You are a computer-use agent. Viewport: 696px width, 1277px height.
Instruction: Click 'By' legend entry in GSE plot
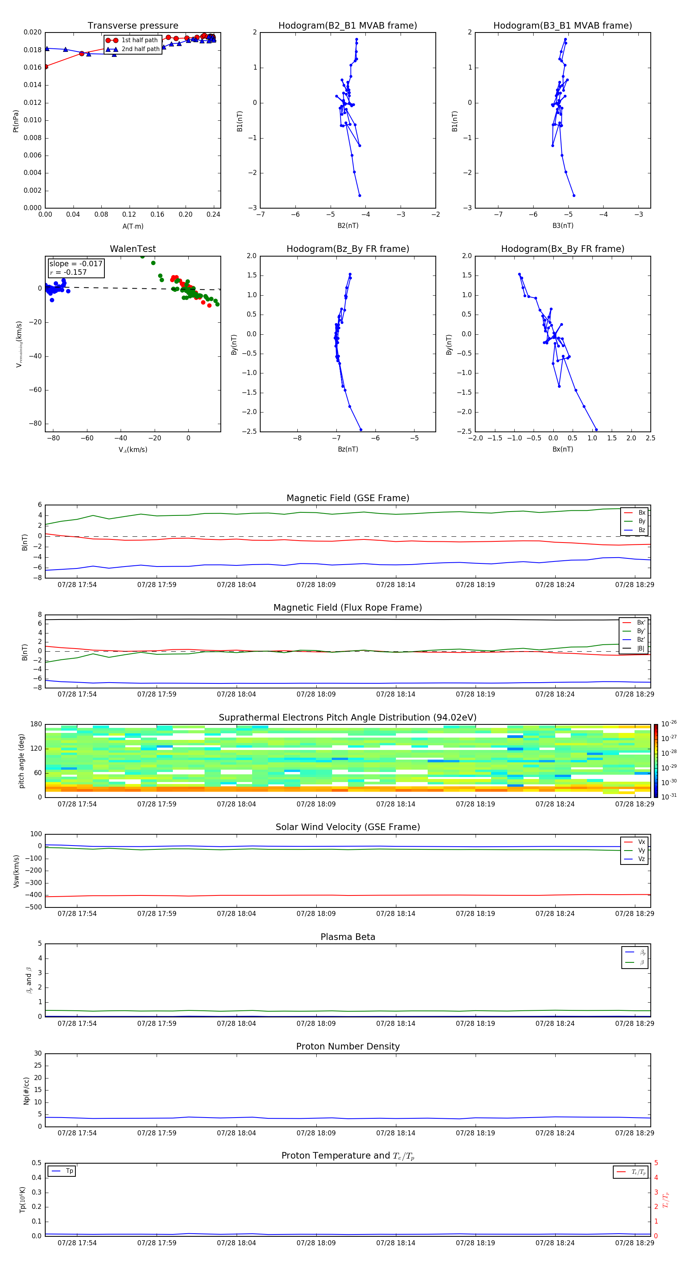635,521
